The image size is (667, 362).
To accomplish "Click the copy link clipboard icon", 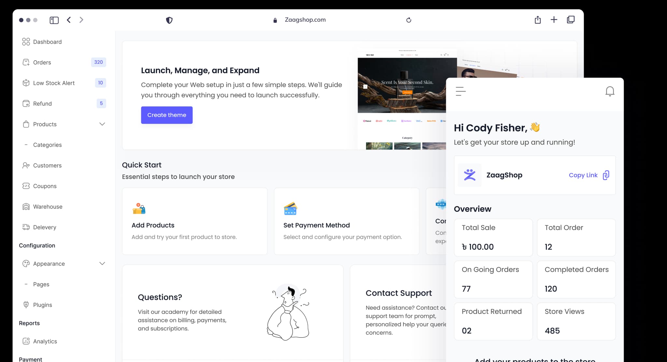I will tap(606, 175).
